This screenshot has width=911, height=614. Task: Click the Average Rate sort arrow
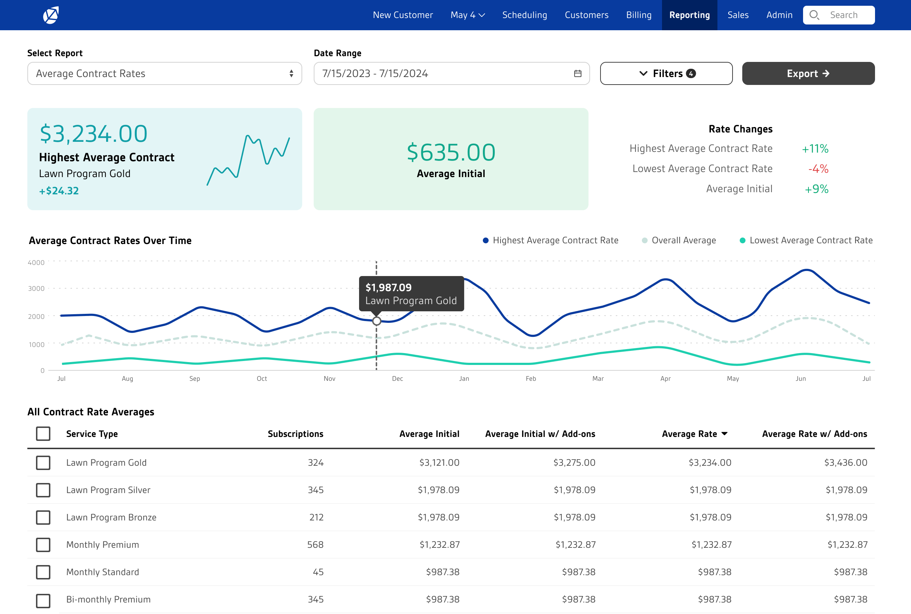tap(724, 433)
